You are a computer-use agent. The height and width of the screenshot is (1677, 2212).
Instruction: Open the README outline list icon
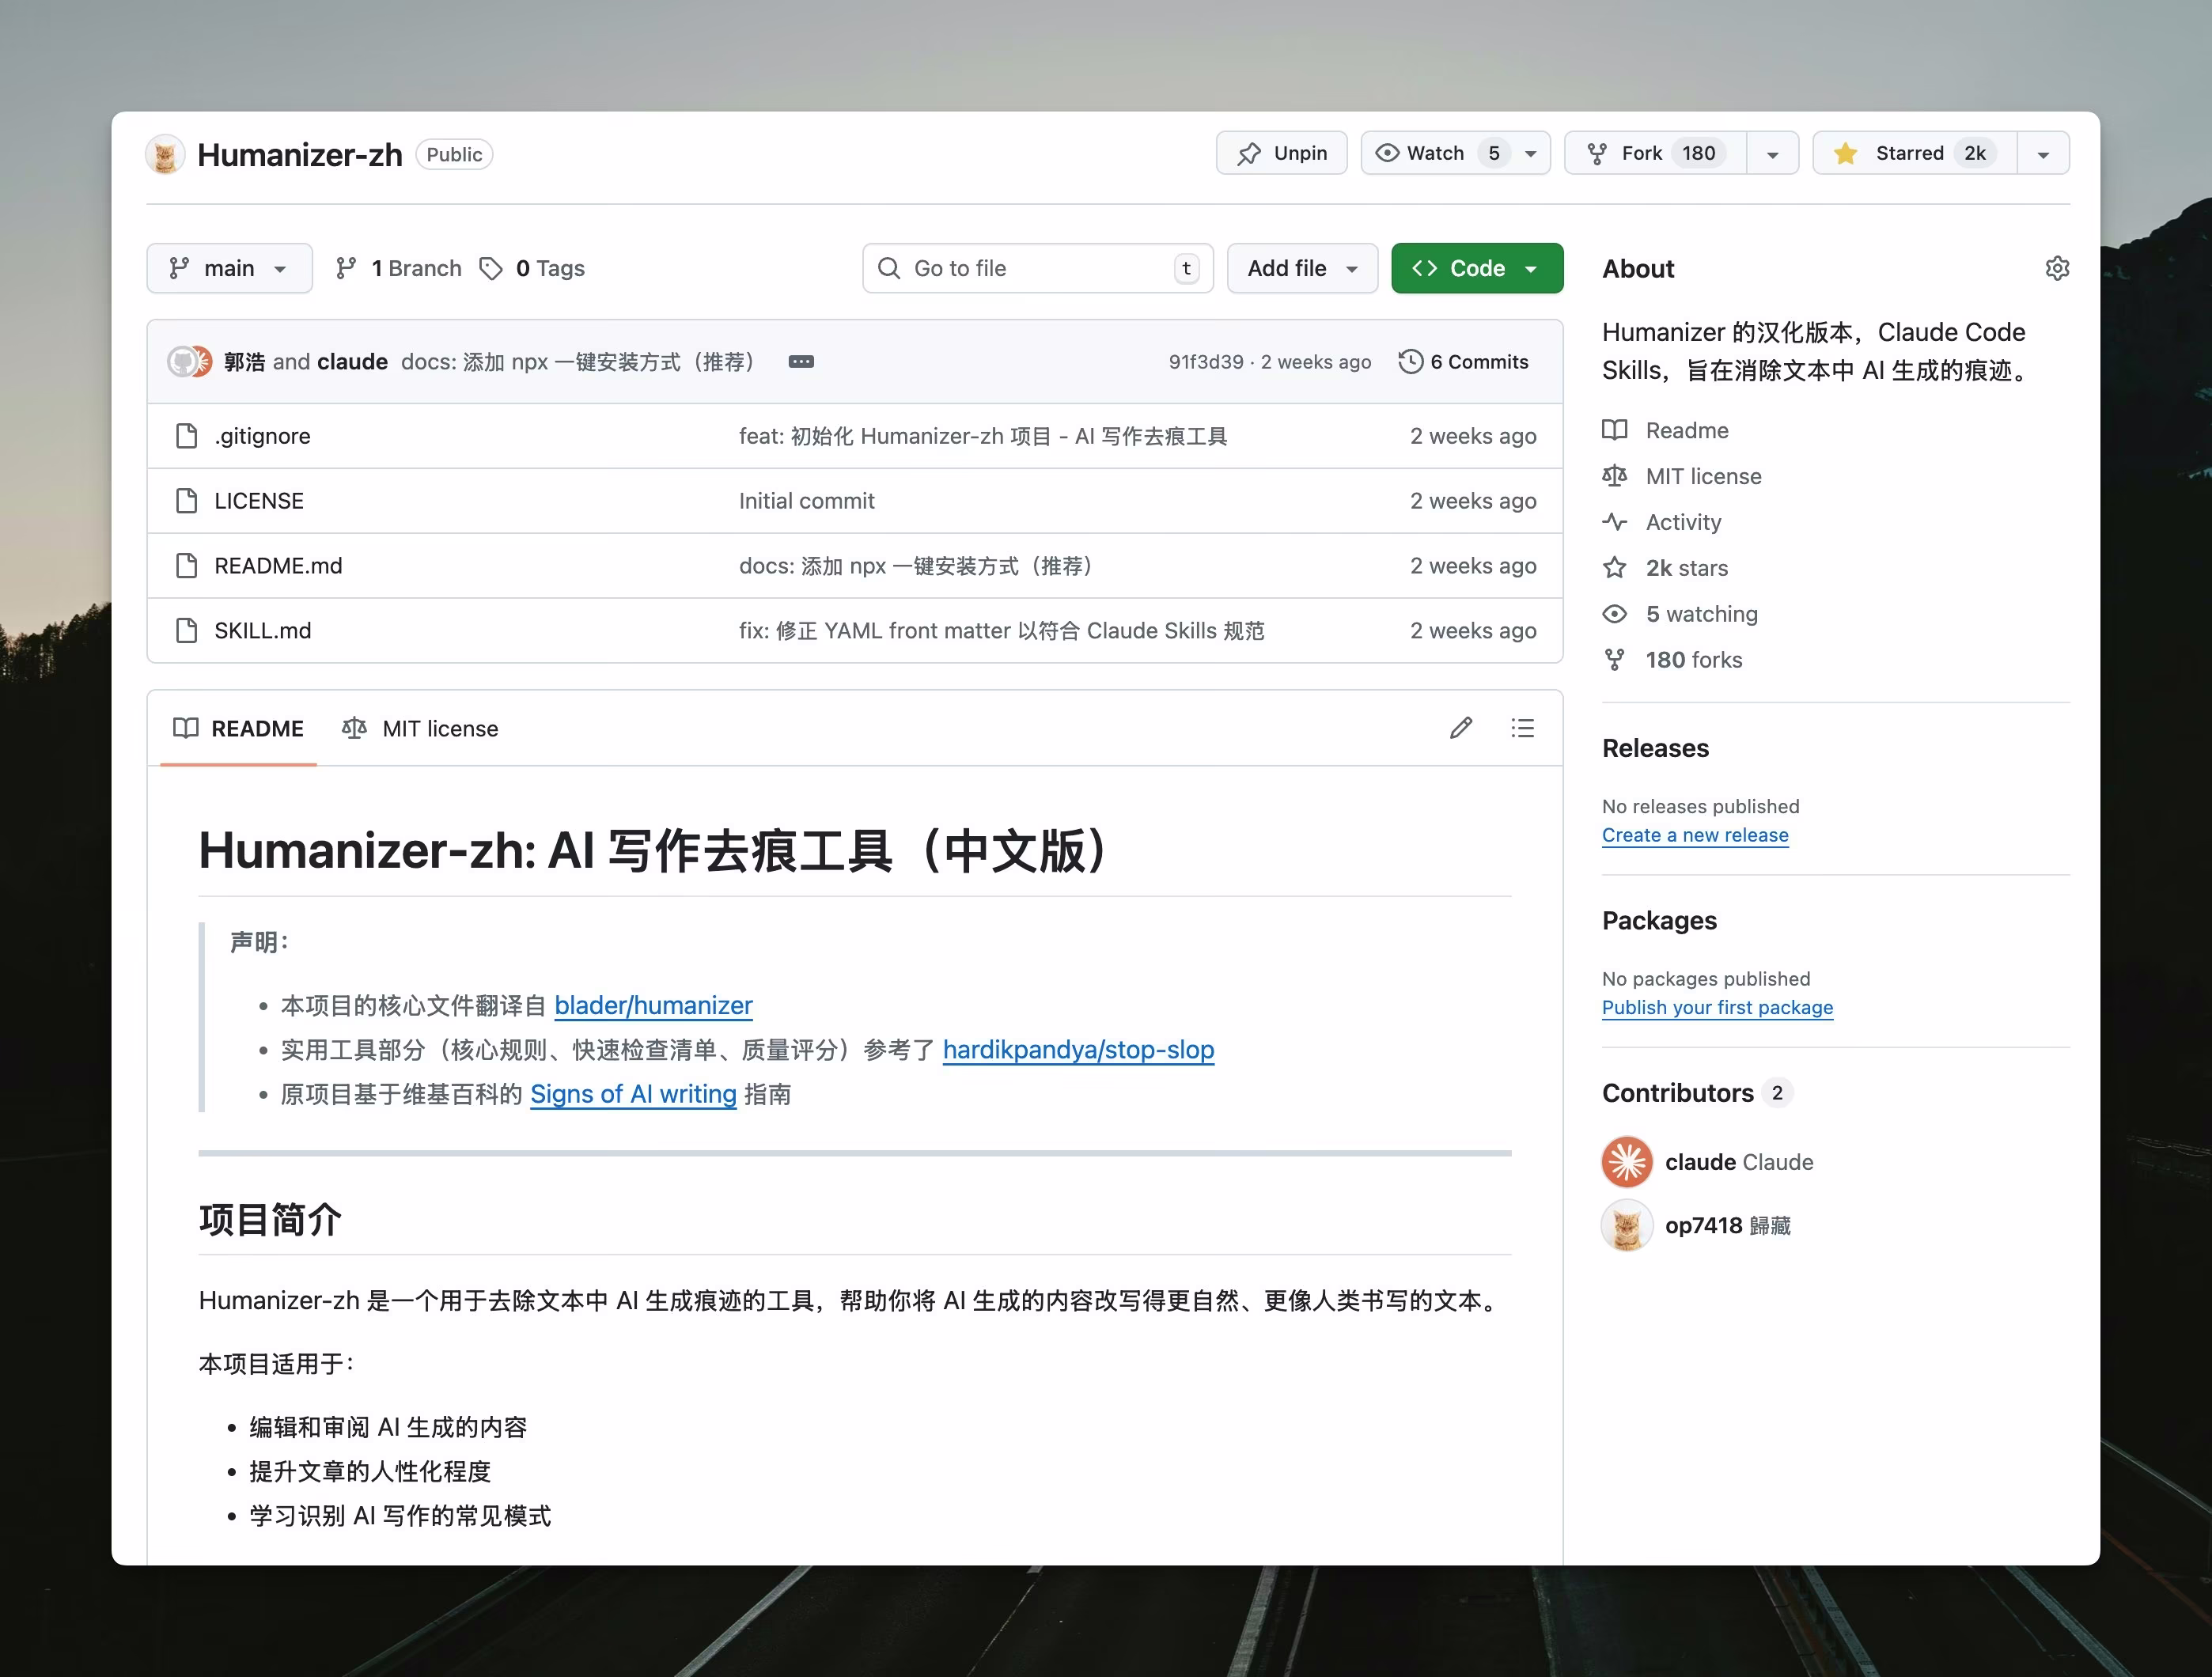tap(1522, 728)
